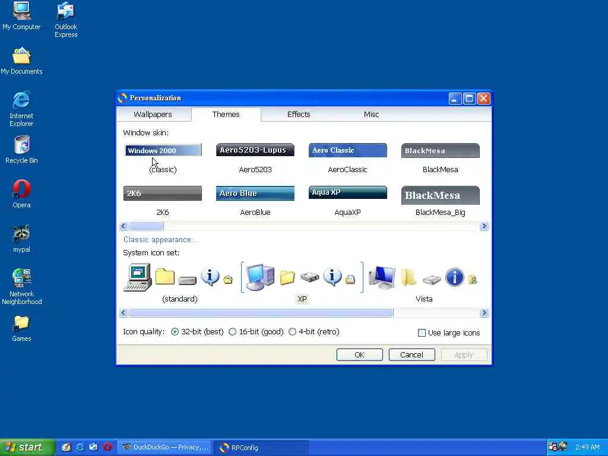The height and width of the screenshot is (456, 608).
Task: Switch to the Wallpapers tab
Action: (x=153, y=115)
